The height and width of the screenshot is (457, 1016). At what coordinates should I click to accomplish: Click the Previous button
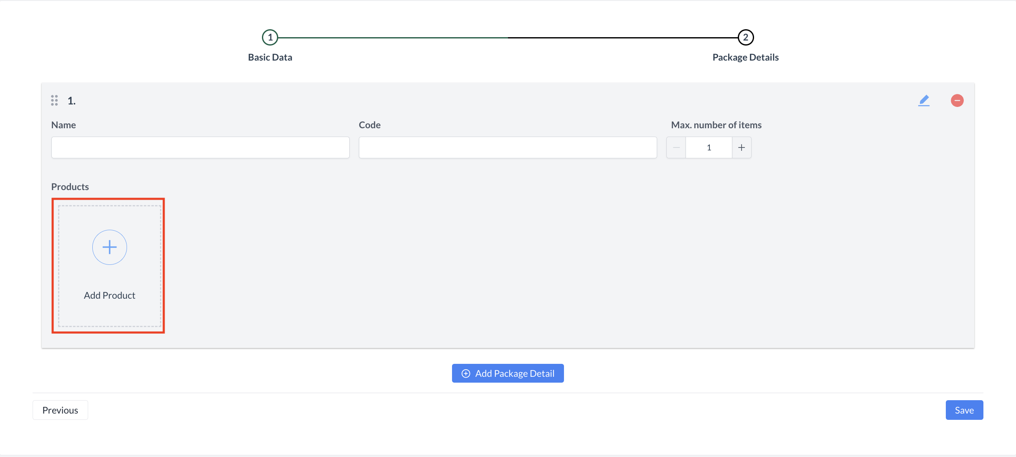coord(60,410)
